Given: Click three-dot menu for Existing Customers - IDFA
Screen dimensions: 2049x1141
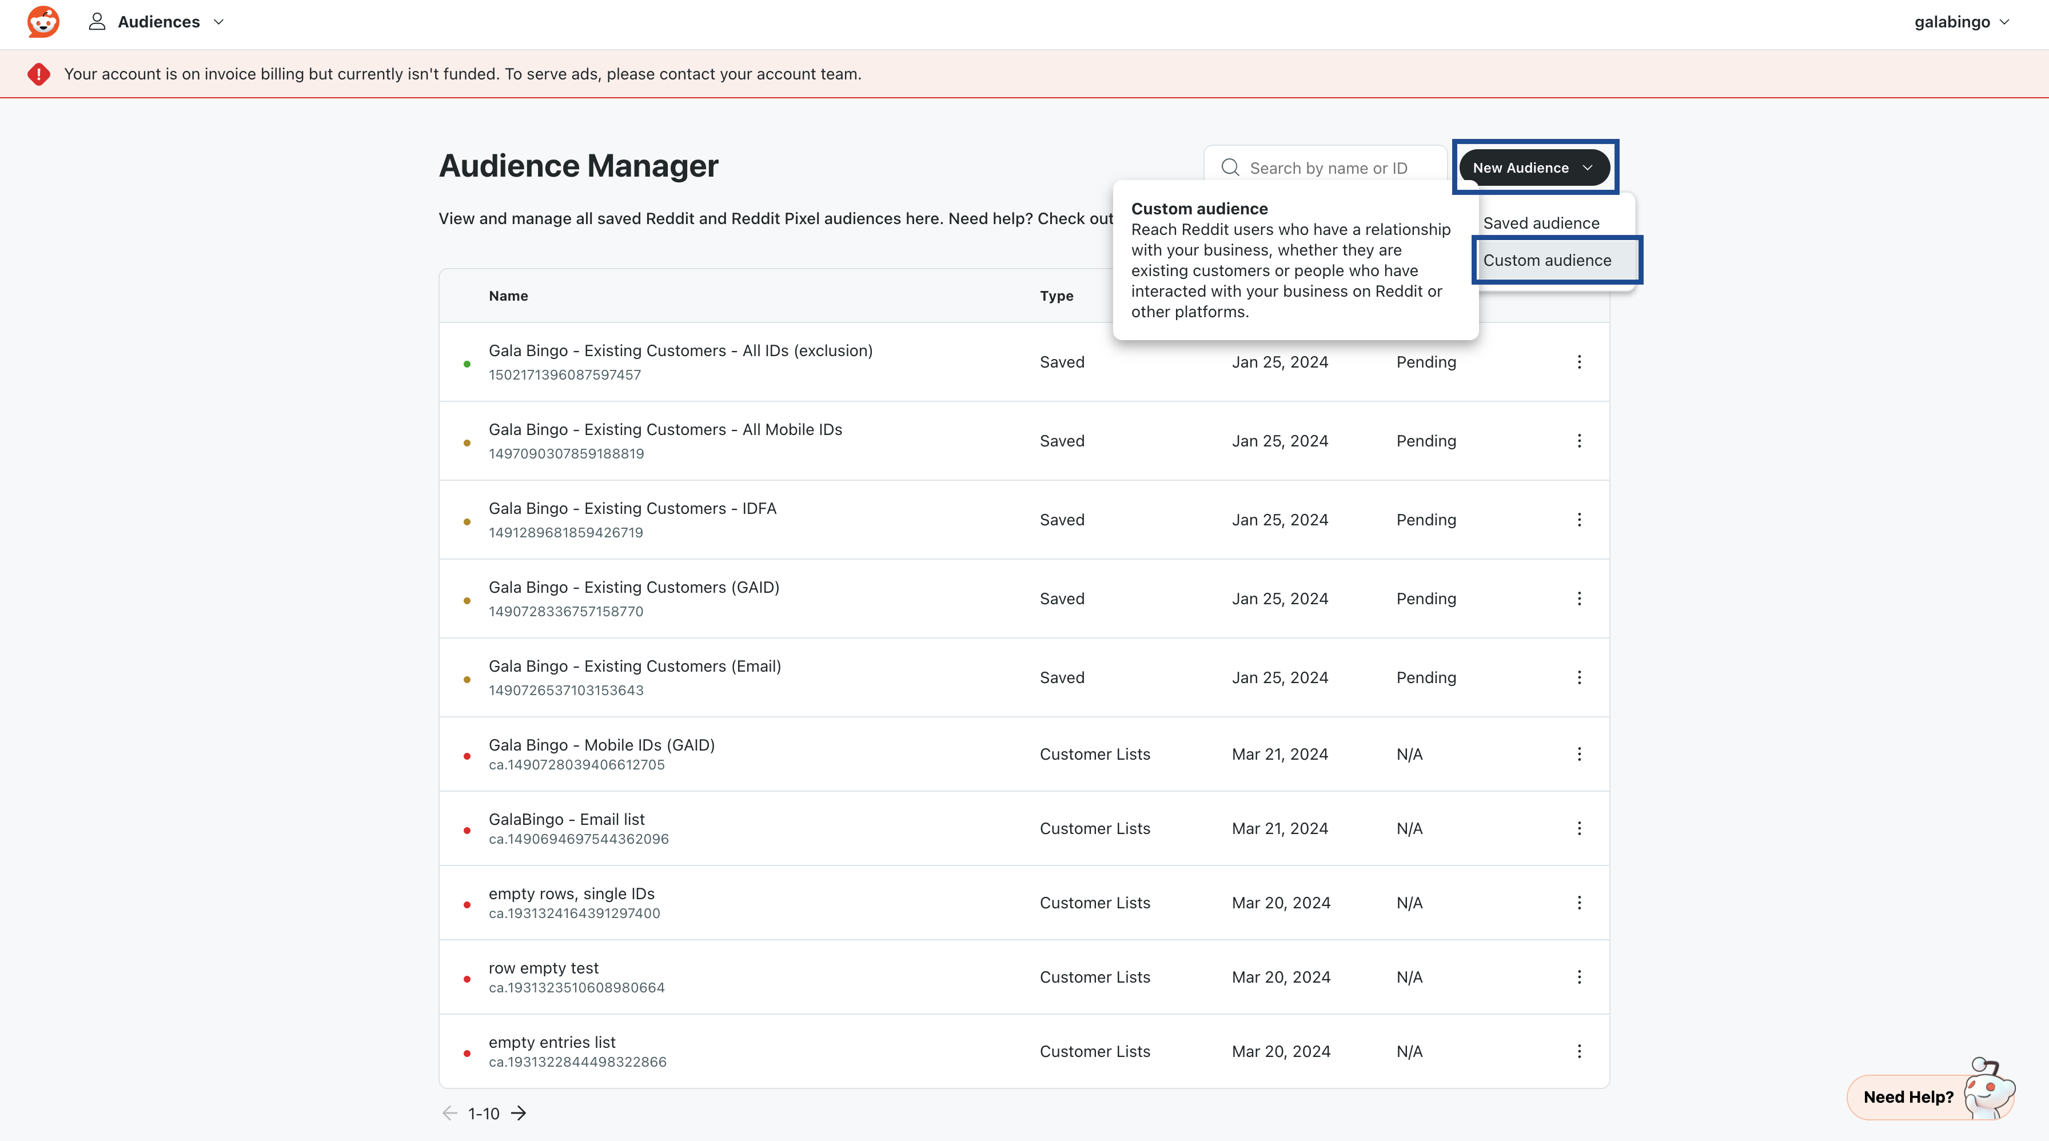Looking at the screenshot, I should coord(1579,520).
